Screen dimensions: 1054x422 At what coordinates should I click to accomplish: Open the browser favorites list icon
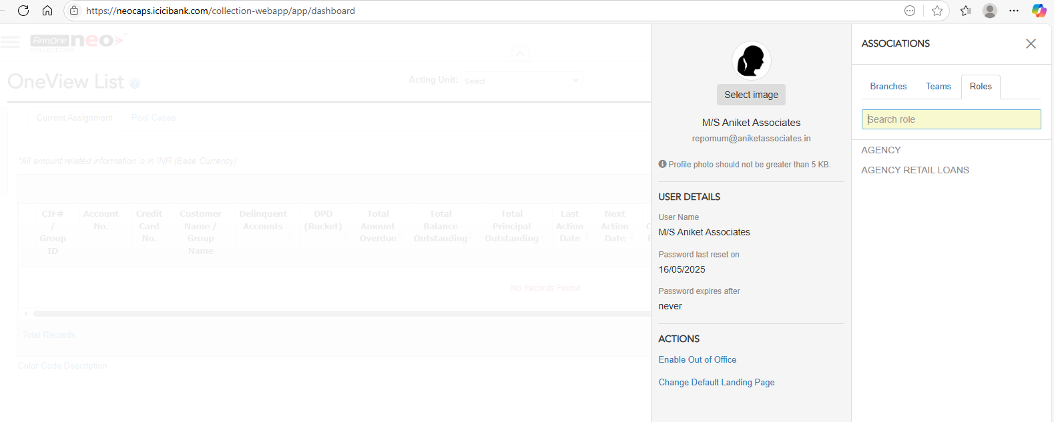966,11
